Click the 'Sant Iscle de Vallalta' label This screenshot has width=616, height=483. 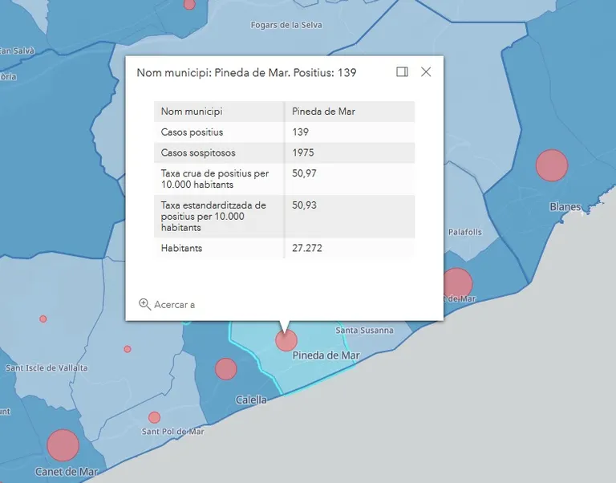coord(47,368)
